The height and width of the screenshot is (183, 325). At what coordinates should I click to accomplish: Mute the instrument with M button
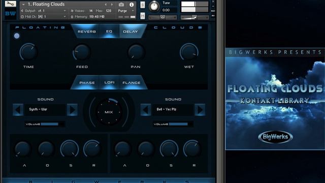tap(143, 16)
